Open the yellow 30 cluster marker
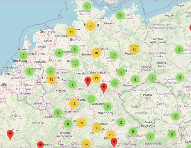191x148 pixels. (81, 123)
